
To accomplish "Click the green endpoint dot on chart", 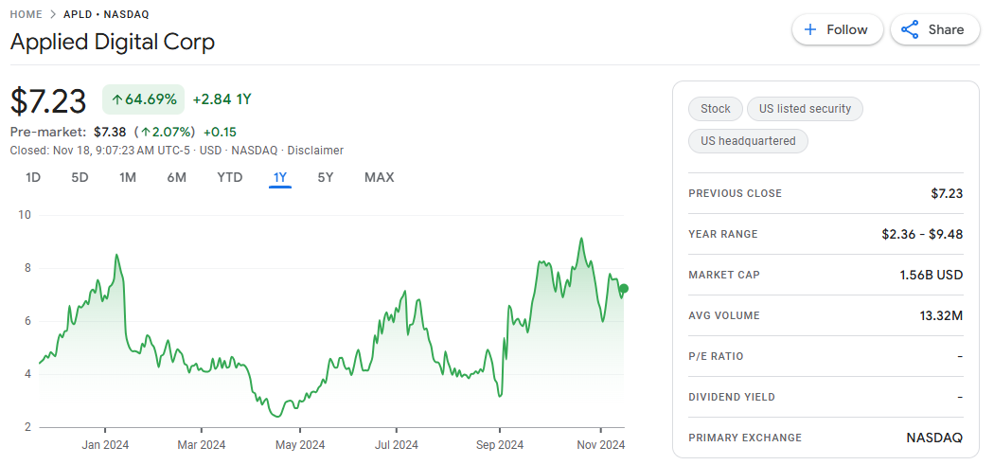I will pos(623,289).
